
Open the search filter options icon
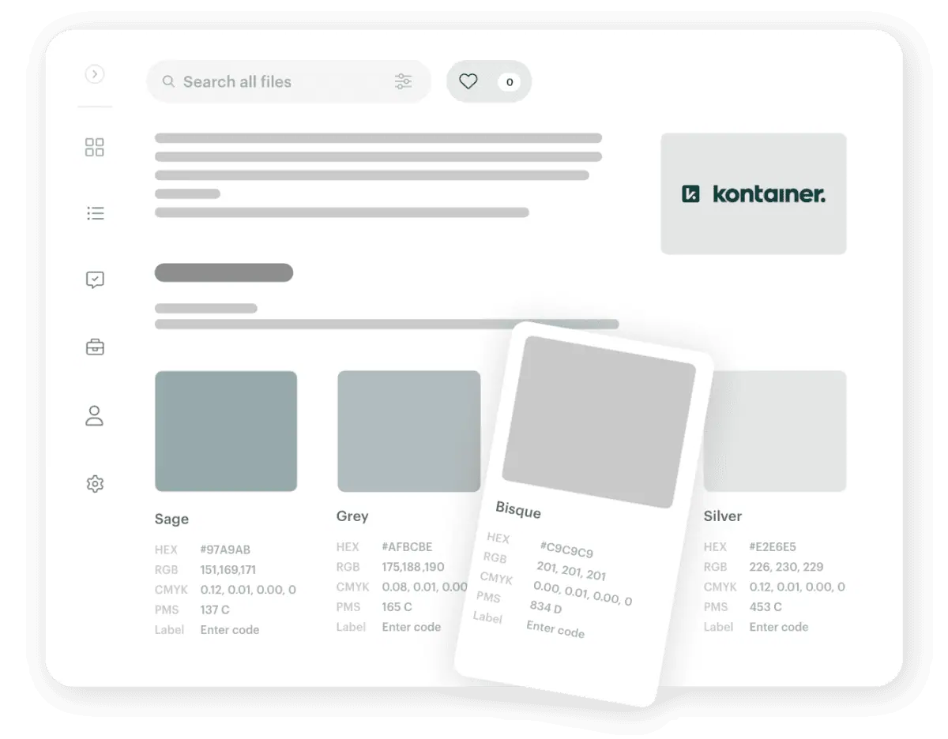[404, 81]
